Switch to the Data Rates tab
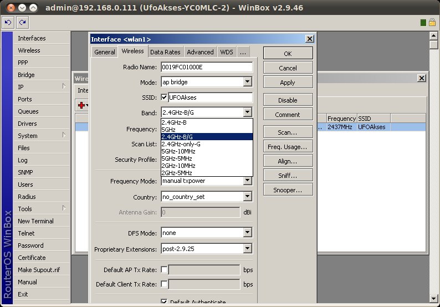 [x=165, y=52]
